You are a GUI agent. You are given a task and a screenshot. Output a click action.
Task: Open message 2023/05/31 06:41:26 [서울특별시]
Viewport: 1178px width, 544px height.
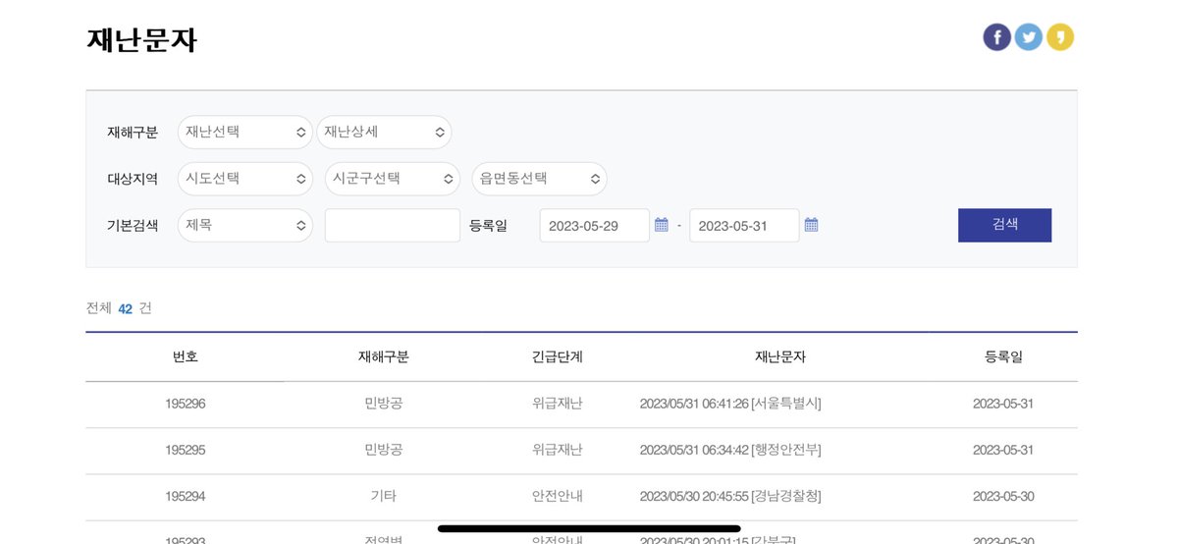730,404
